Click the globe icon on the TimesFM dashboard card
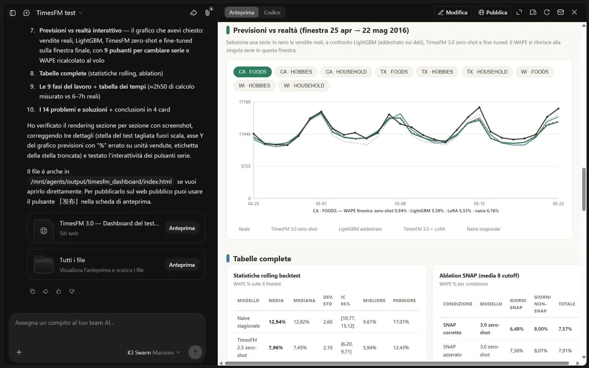This screenshot has width=589, height=368. [x=44, y=231]
